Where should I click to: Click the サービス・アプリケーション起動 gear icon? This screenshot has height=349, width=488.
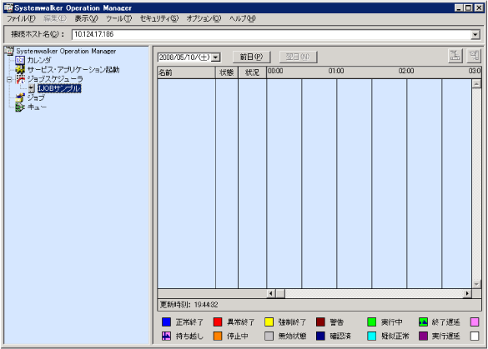[20, 69]
